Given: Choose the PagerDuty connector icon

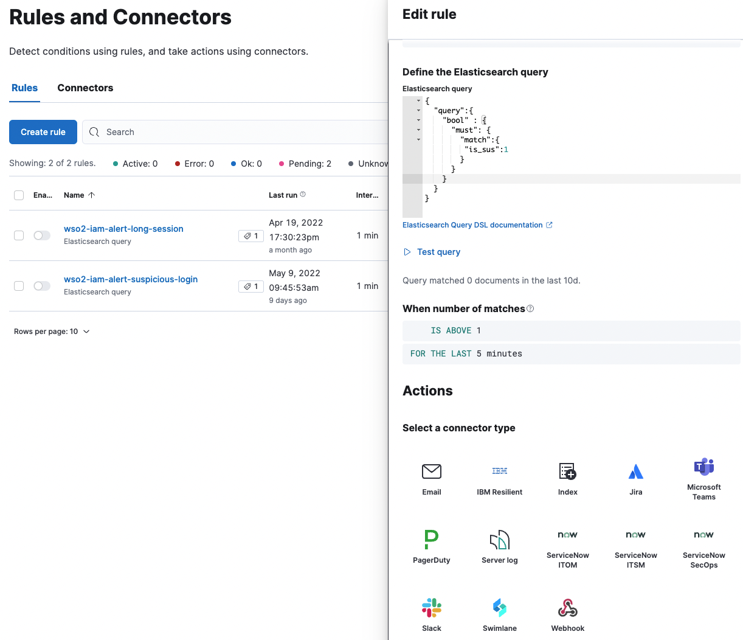Looking at the screenshot, I should click(432, 539).
